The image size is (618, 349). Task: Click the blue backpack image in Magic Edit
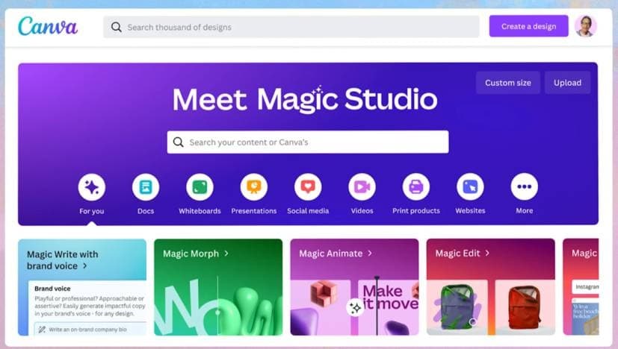(457, 307)
